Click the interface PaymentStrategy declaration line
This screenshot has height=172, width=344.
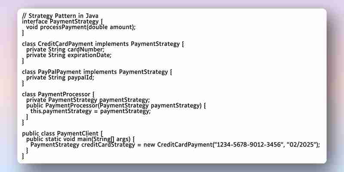[x=62, y=22]
